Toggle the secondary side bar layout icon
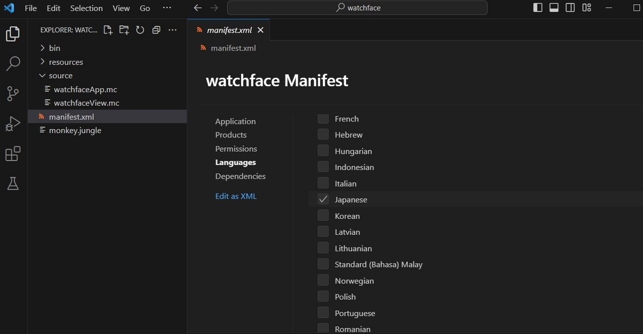Viewport: 643px width, 334px height. pyautogui.click(x=570, y=8)
